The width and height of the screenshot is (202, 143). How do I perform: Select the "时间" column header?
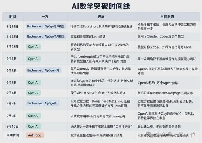coord(13,17)
